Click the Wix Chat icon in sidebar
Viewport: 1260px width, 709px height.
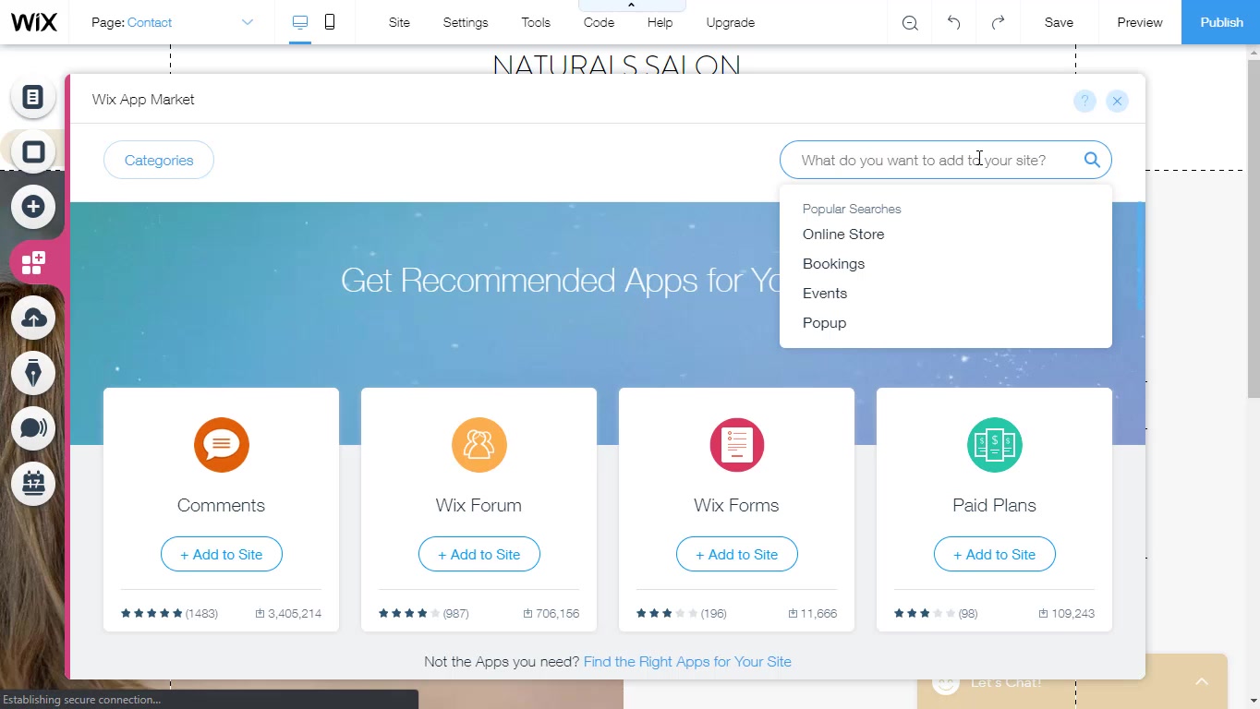pos(33,428)
